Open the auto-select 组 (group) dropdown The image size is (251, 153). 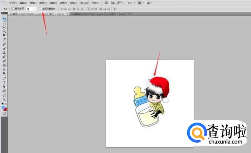pos(31,9)
